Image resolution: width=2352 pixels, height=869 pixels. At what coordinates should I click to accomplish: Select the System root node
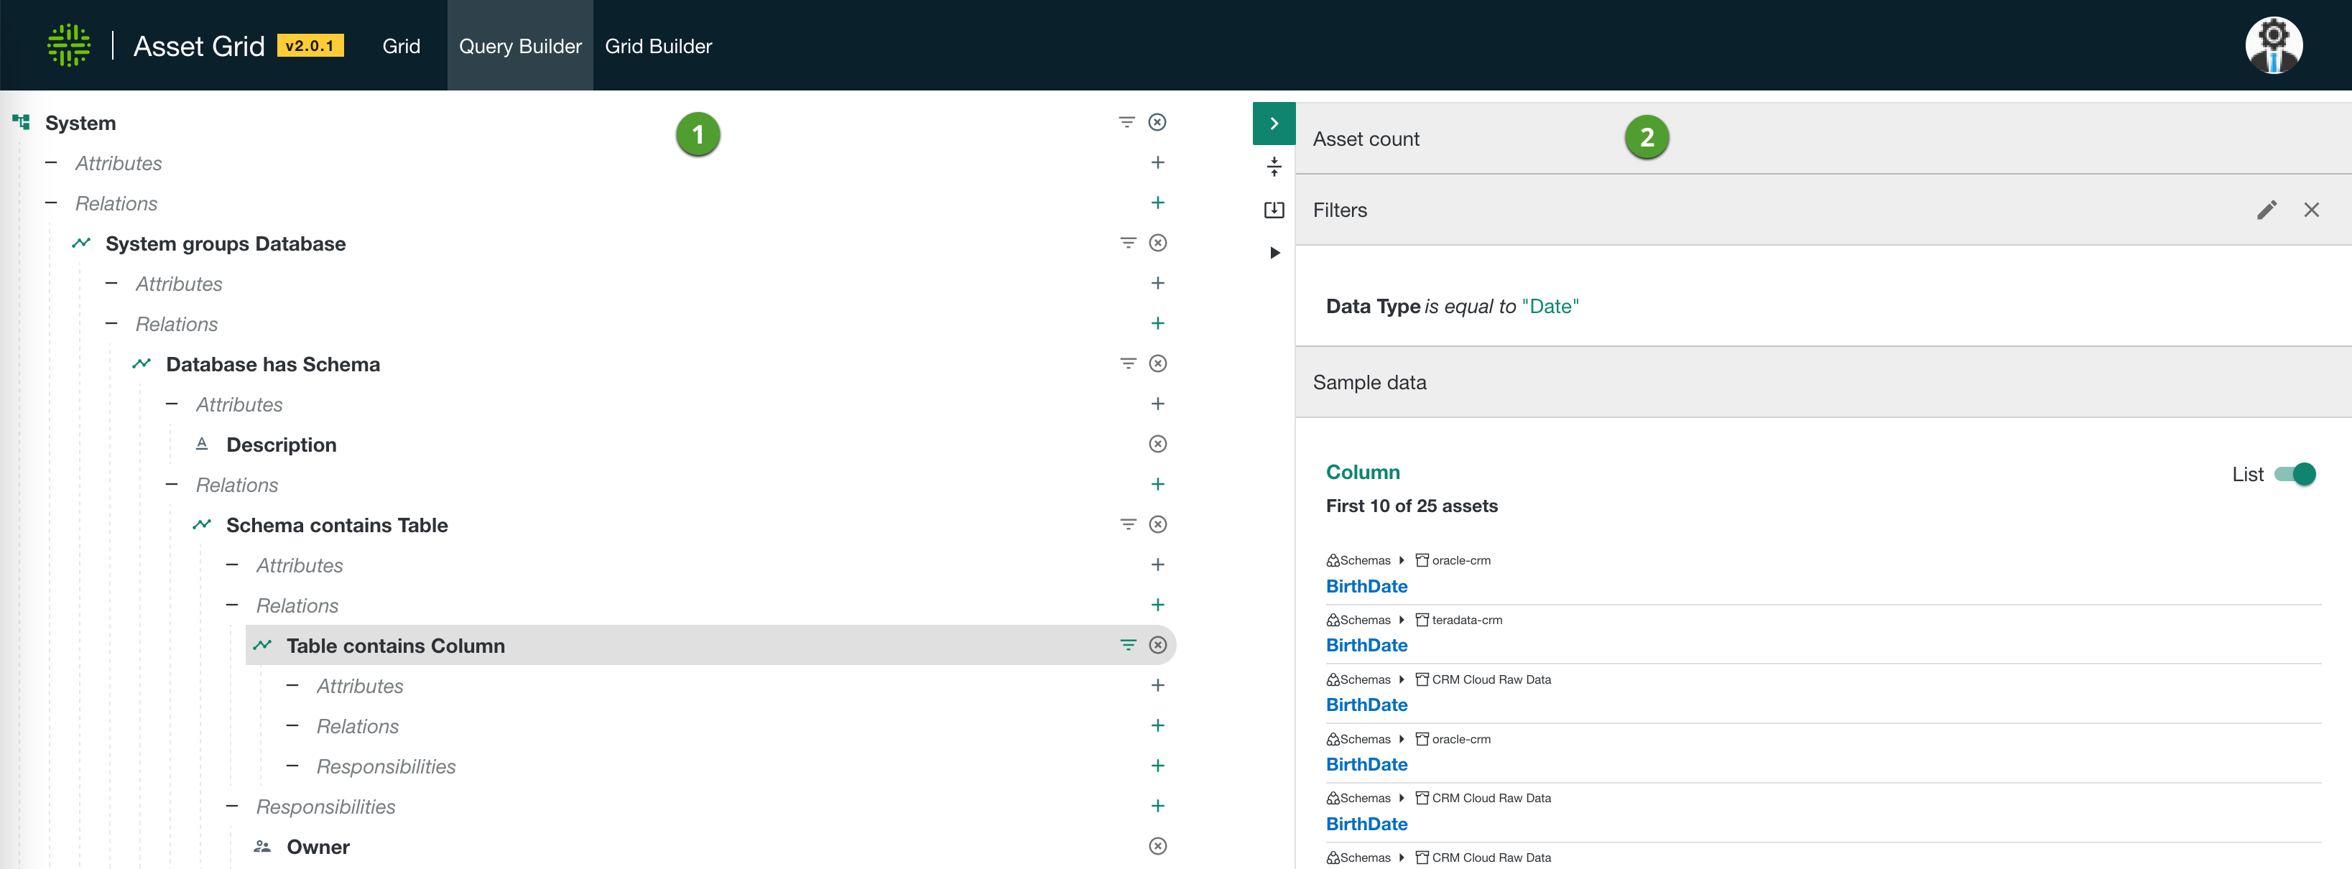pos(80,124)
